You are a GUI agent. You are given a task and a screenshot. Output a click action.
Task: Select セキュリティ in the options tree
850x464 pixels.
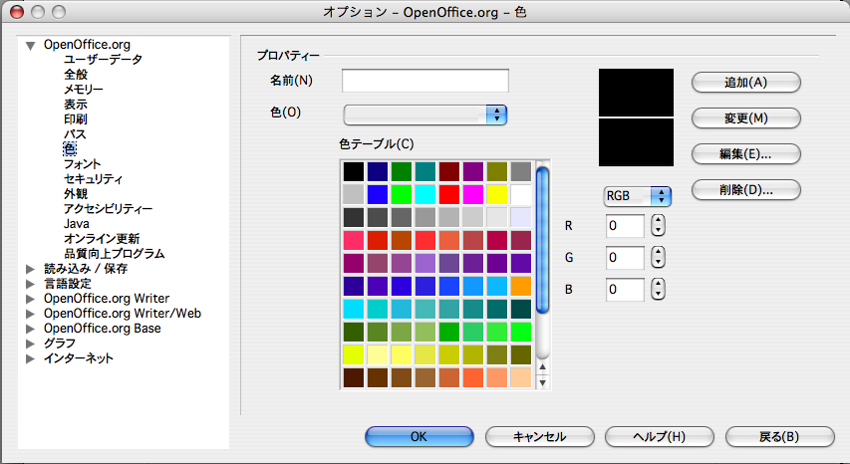[94, 178]
